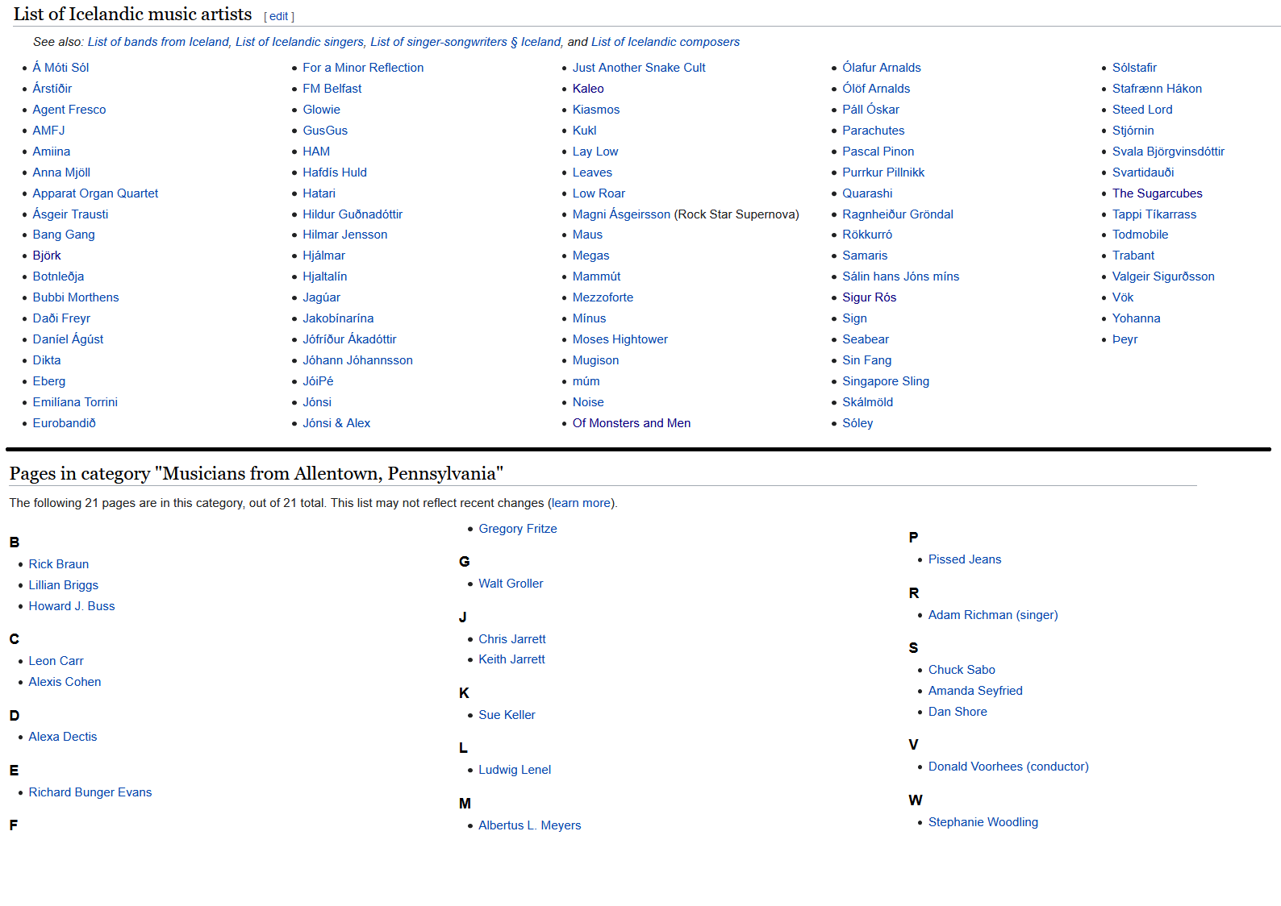Open the Rick Braun page

59,564
